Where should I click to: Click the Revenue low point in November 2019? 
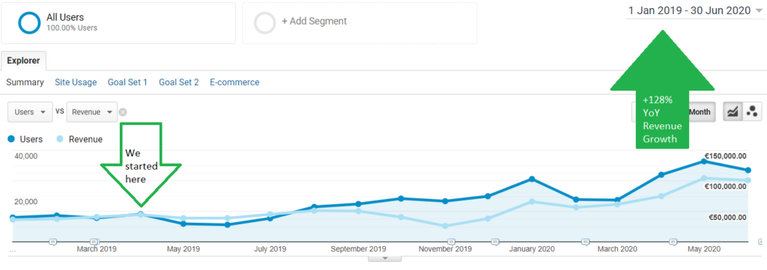(445, 226)
